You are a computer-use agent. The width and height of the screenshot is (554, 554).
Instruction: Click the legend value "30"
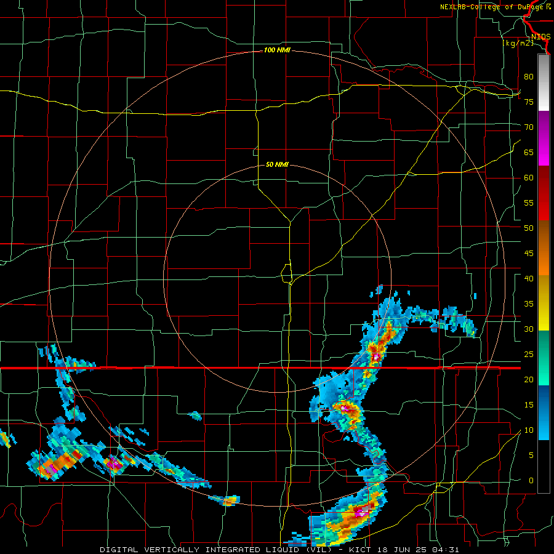[x=529, y=329]
